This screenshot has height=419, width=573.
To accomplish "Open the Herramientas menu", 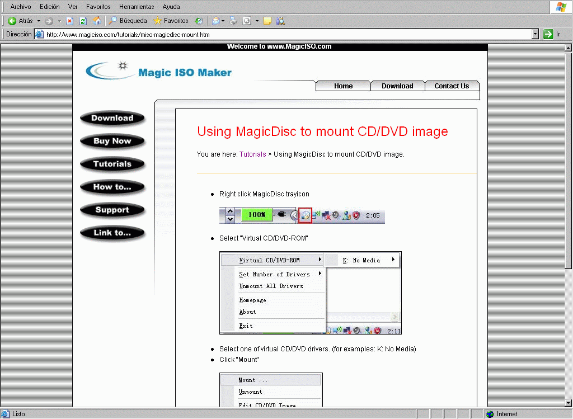I will pos(136,7).
